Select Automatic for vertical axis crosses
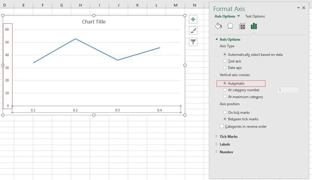The width and height of the screenshot is (312, 180). 234,83
